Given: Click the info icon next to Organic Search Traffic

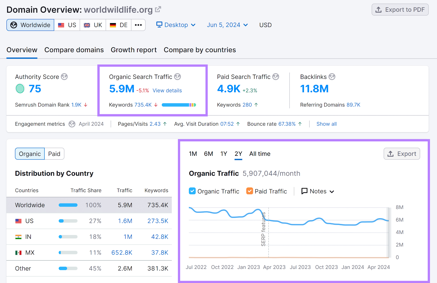Looking at the screenshot, I should coord(178,77).
